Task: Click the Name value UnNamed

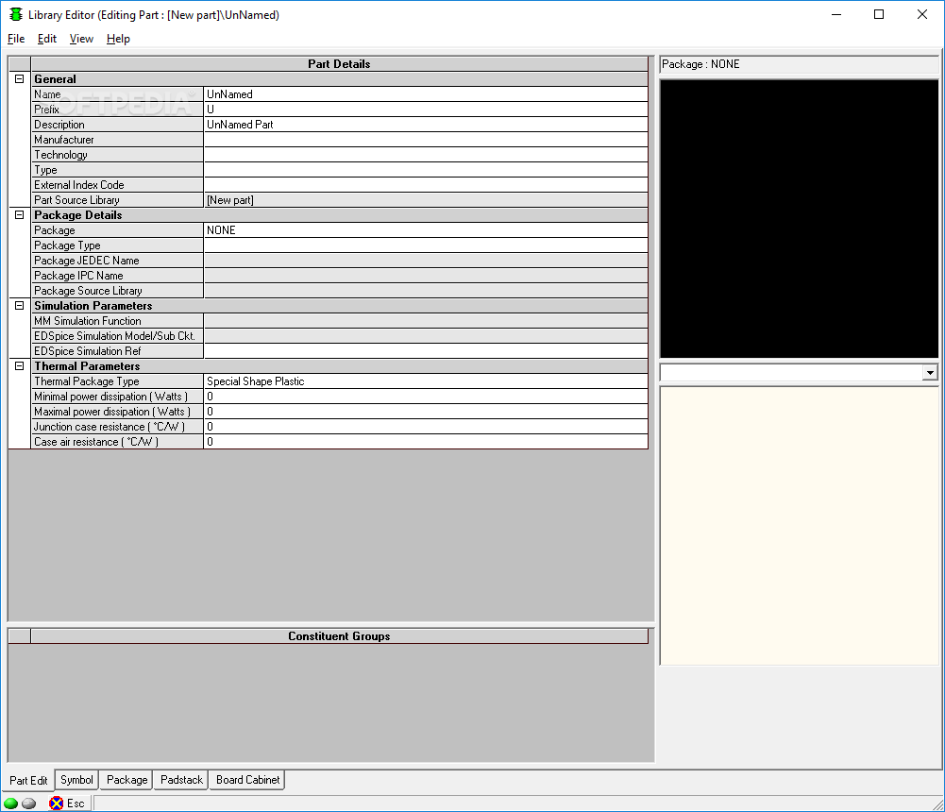Action: pyautogui.click(x=426, y=94)
